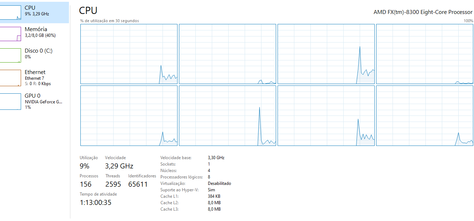Click the 100% graph scale label

(468, 21)
